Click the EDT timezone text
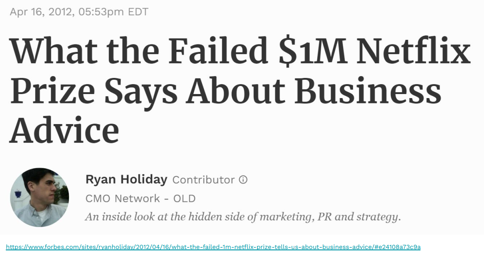Screen dimensions: 484x262 tap(138, 12)
